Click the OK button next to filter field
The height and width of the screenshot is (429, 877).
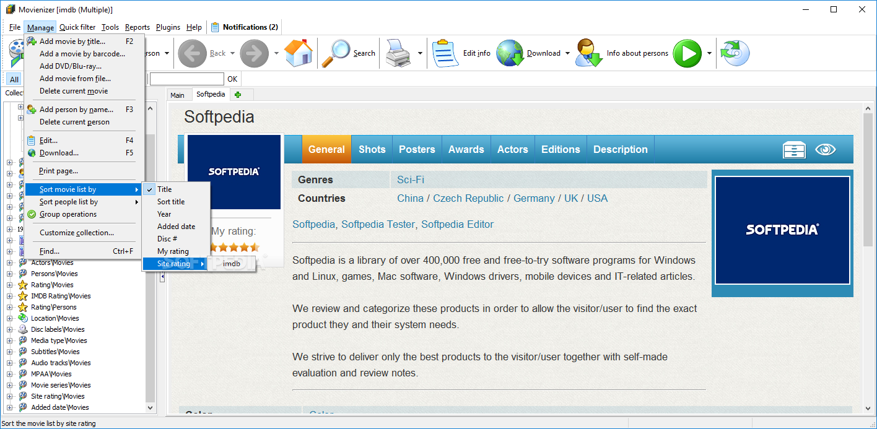tap(232, 79)
